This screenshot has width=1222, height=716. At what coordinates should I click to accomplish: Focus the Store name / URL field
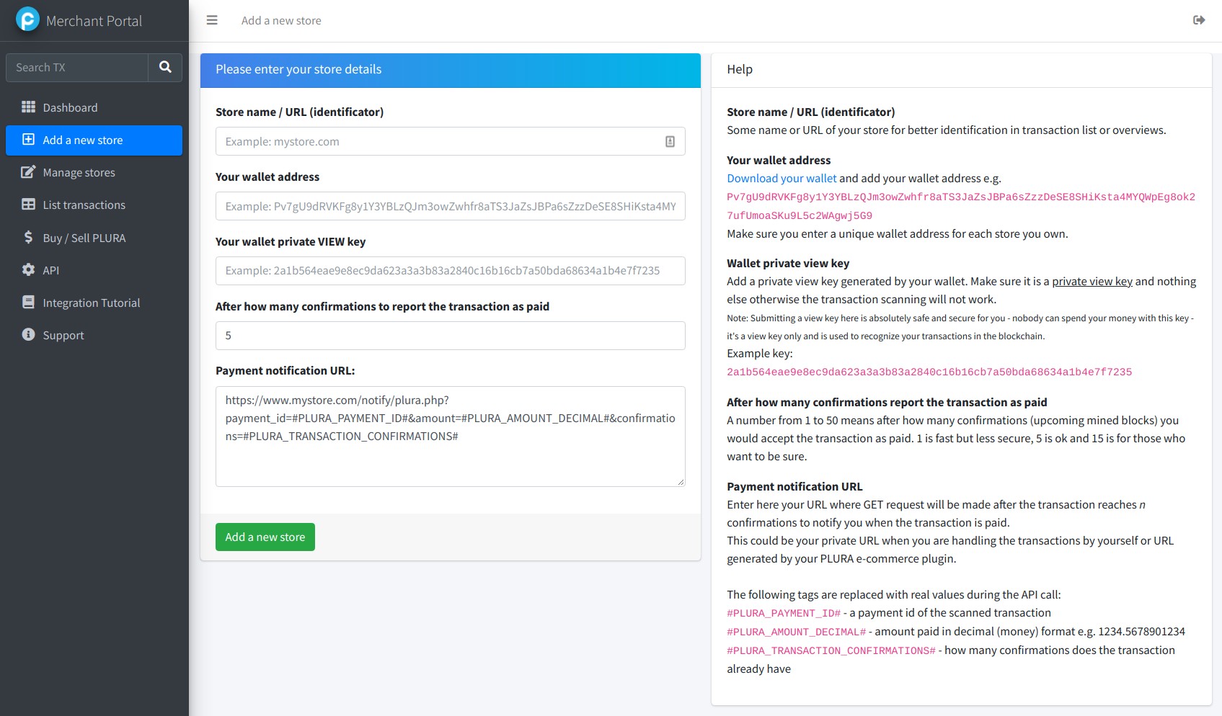pos(450,141)
